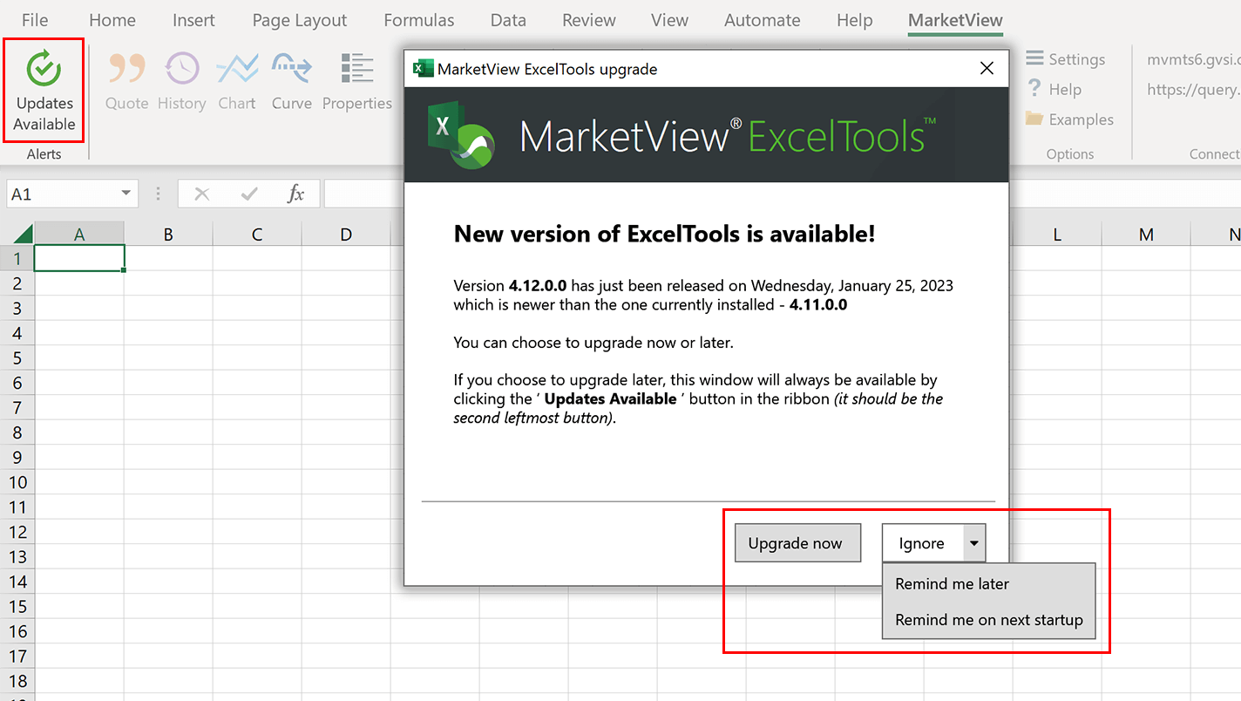
Task: Select column L header
Action: pyautogui.click(x=1057, y=234)
